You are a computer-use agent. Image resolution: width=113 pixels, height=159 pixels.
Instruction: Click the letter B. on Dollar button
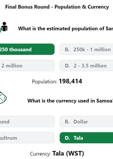(x=67, y=122)
